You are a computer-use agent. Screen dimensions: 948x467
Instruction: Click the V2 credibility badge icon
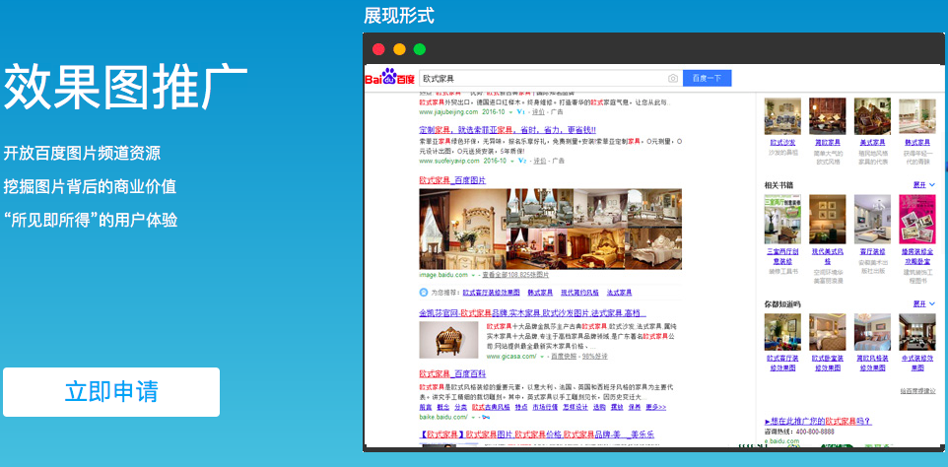tap(520, 159)
